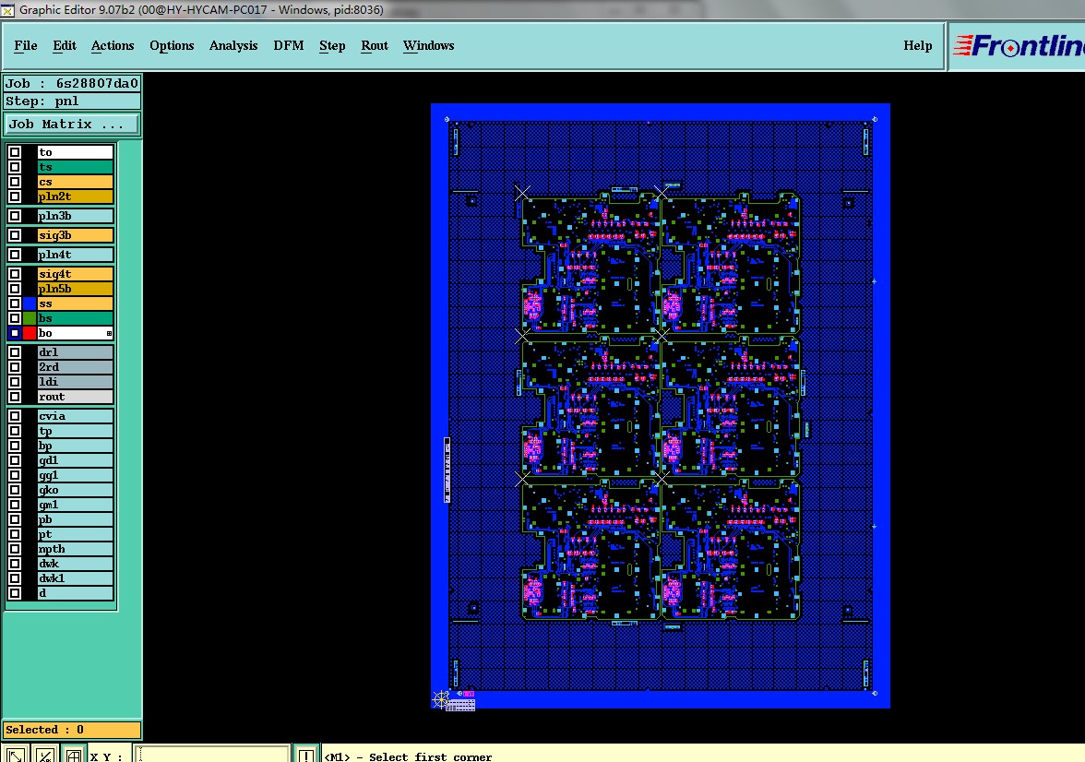Click the PCB panel layout in the canvas
The image size is (1085, 762).
(x=661, y=406)
